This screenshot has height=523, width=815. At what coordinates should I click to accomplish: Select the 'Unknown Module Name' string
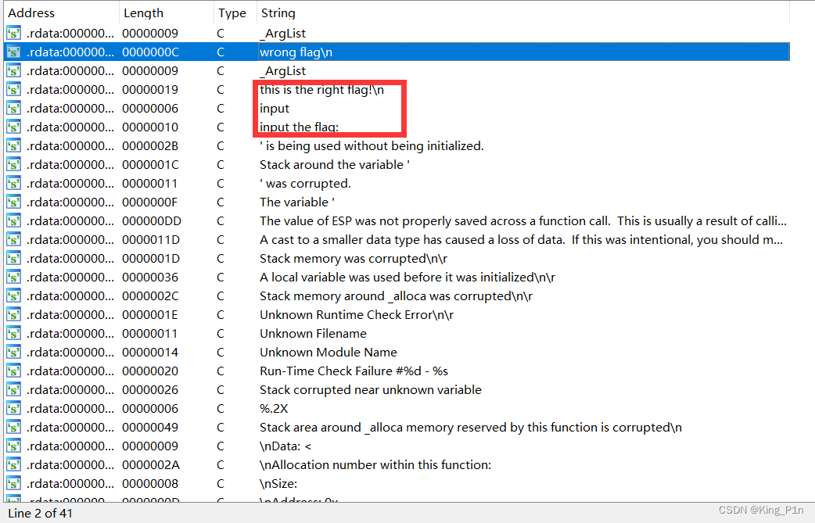tap(328, 352)
